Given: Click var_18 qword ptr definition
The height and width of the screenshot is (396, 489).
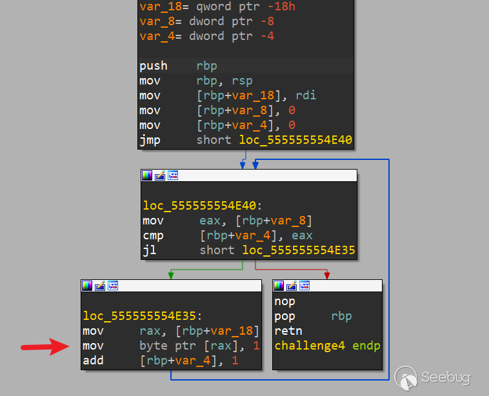Looking at the screenshot, I should click(217, 6).
